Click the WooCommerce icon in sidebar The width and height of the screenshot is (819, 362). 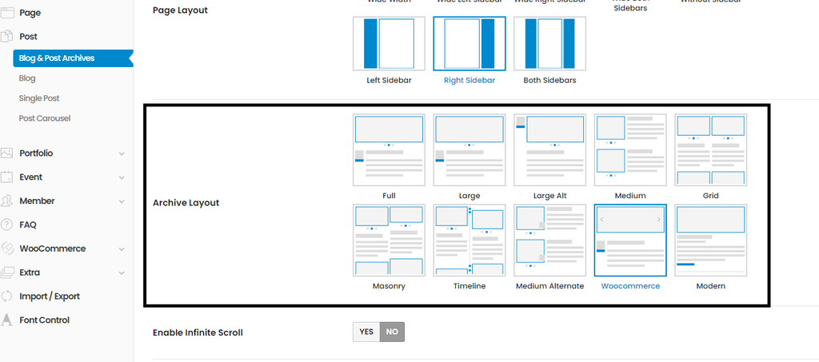pyautogui.click(x=6, y=249)
